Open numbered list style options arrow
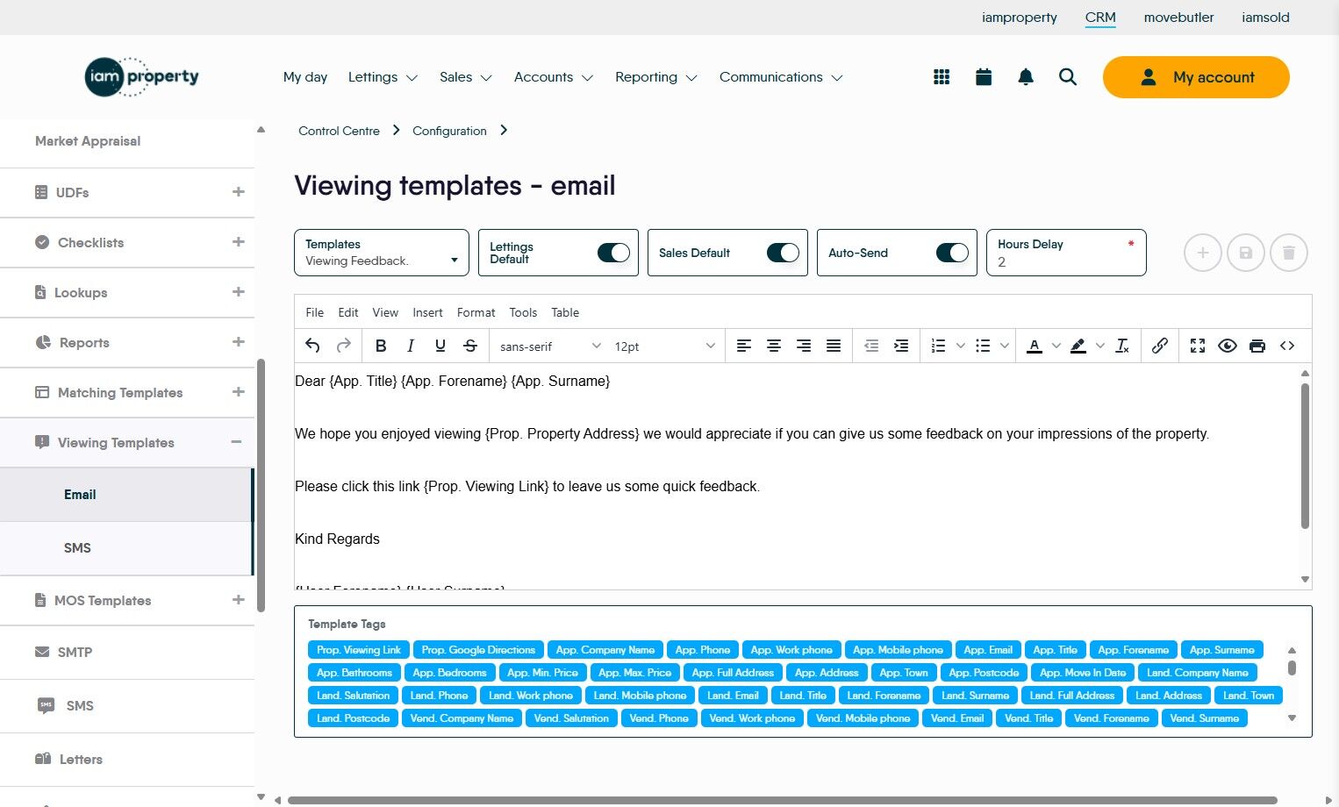The height and width of the screenshot is (807, 1339). pos(960,346)
